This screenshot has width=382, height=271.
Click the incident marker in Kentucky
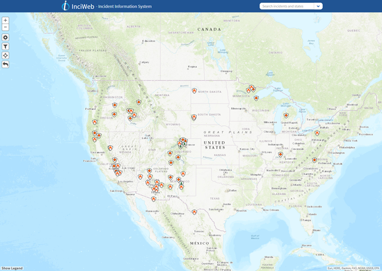pyautogui.click(x=281, y=155)
